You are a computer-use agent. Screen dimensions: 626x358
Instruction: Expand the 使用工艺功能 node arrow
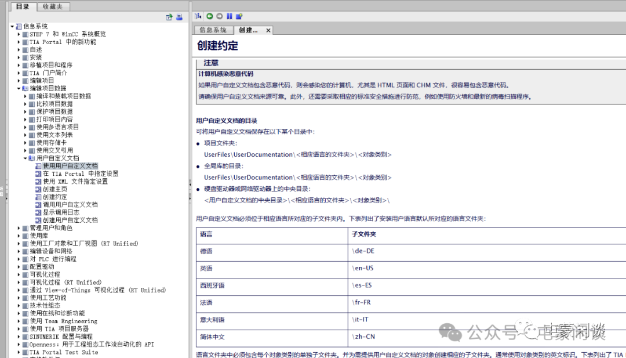pyautogui.click(x=19, y=298)
